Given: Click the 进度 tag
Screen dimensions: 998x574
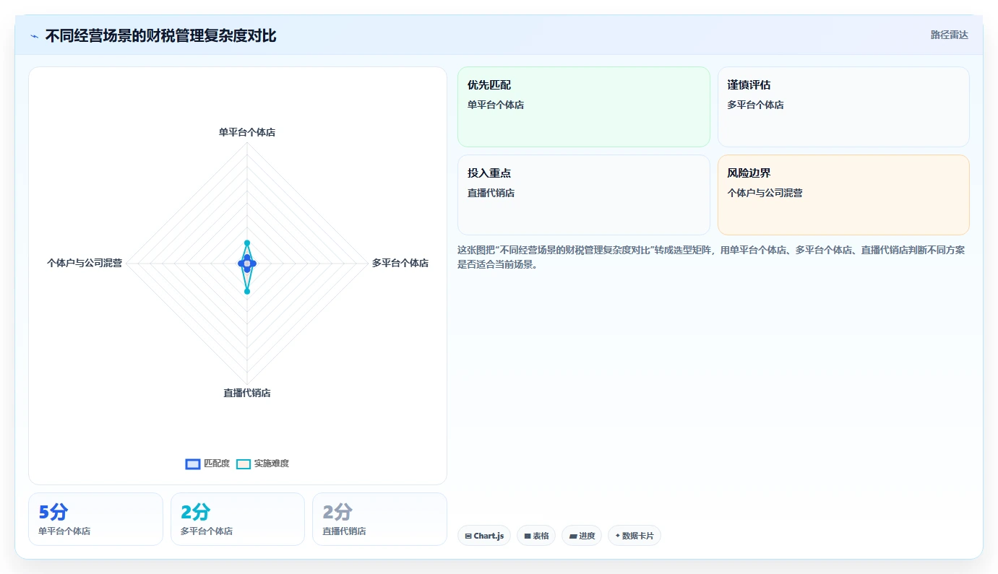Looking at the screenshot, I should point(582,536).
